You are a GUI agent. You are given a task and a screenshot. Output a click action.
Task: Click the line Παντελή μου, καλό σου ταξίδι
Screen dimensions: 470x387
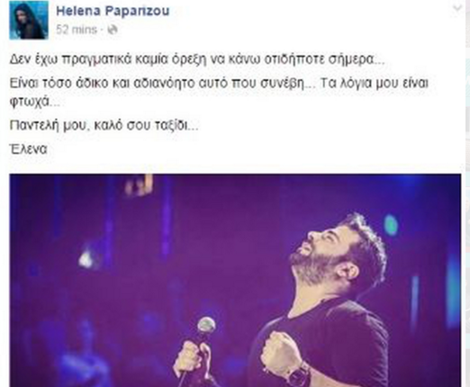(x=104, y=125)
